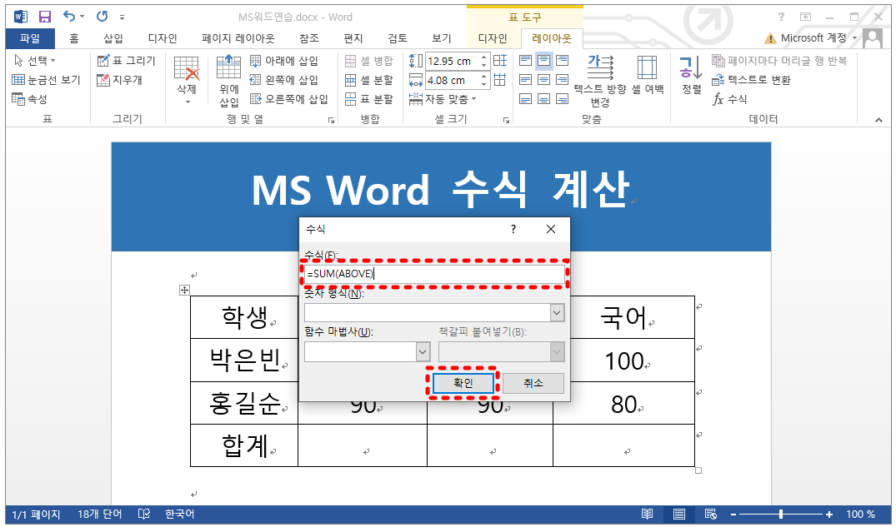Undo the last action in the quick access toolbar
This screenshot has width=896, height=527.
click(69, 17)
